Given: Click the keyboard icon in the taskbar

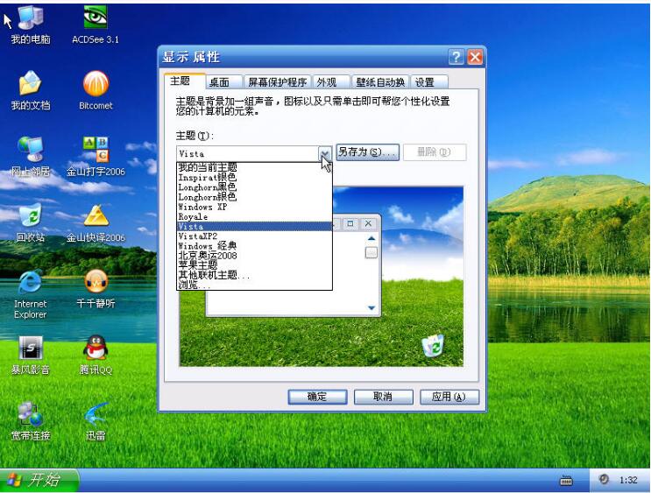Looking at the screenshot, I should pyautogui.click(x=566, y=481).
